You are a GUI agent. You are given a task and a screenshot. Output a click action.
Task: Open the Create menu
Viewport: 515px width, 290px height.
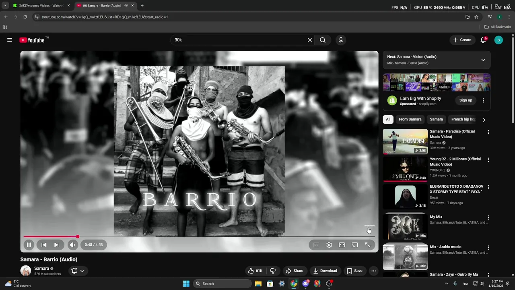point(462,40)
